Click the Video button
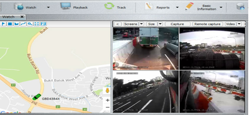 coord(231,24)
